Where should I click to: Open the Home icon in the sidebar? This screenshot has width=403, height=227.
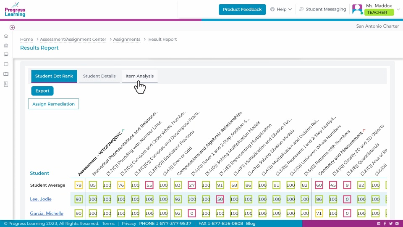point(6,36)
